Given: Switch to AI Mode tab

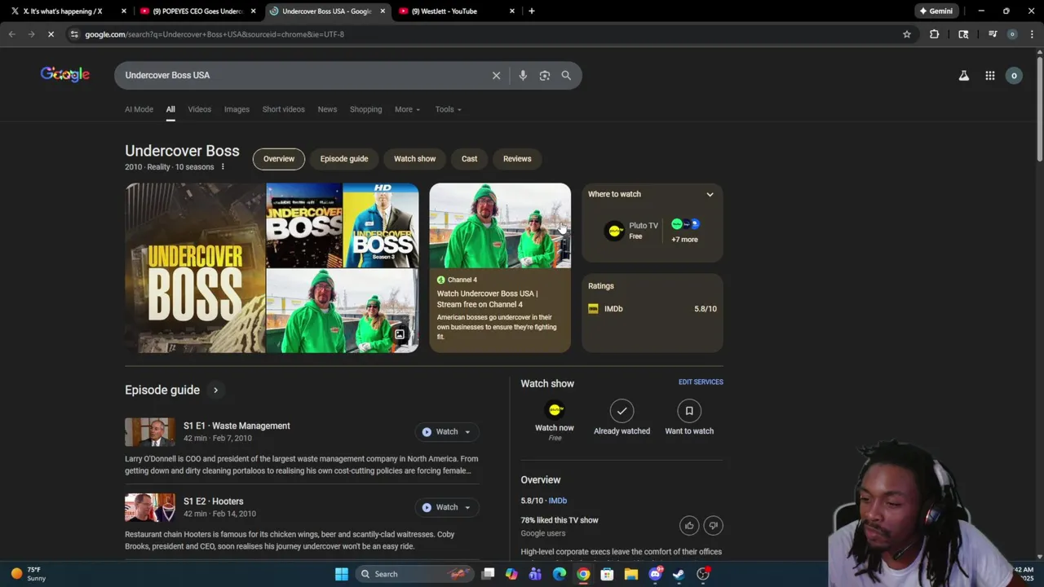Looking at the screenshot, I should point(139,109).
